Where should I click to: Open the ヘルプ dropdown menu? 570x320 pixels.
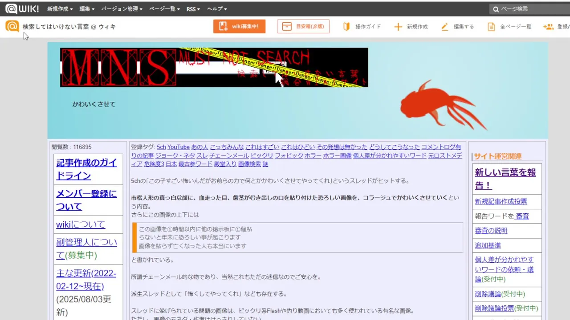tap(217, 9)
